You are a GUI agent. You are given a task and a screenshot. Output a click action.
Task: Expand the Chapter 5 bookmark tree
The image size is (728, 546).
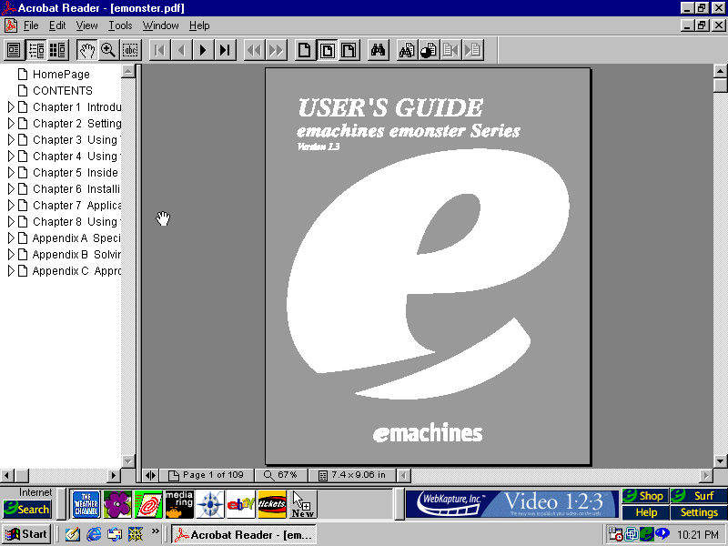(x=11, y=173)
